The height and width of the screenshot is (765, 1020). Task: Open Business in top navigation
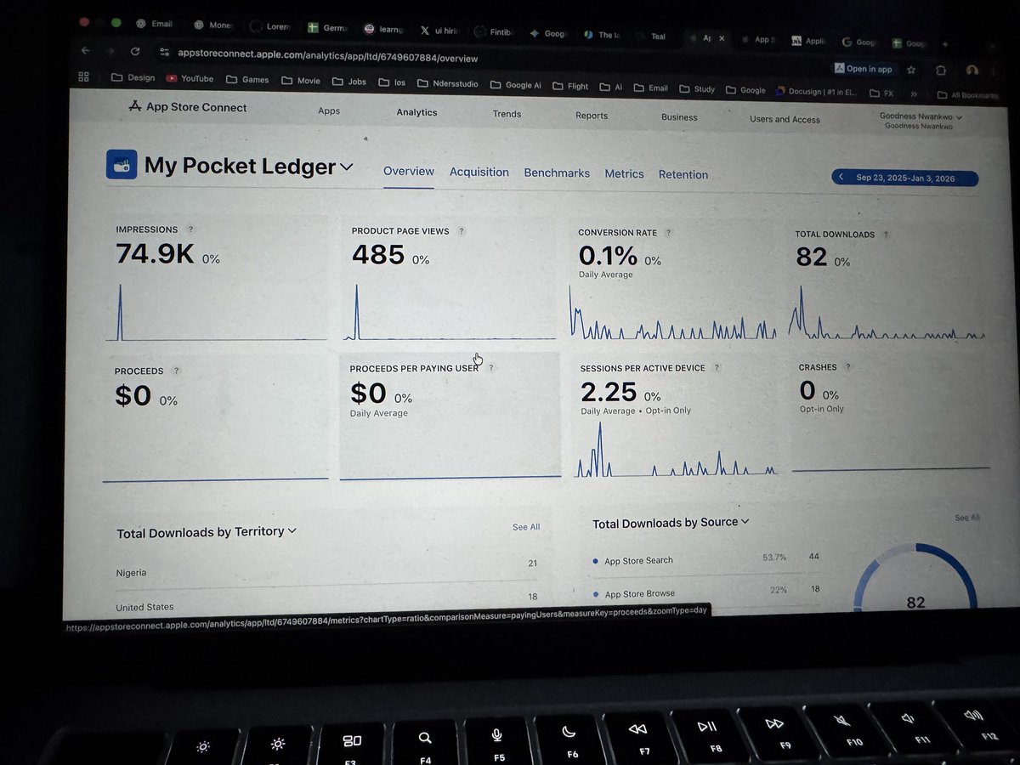pyautogui.click(x=679, y=117)
